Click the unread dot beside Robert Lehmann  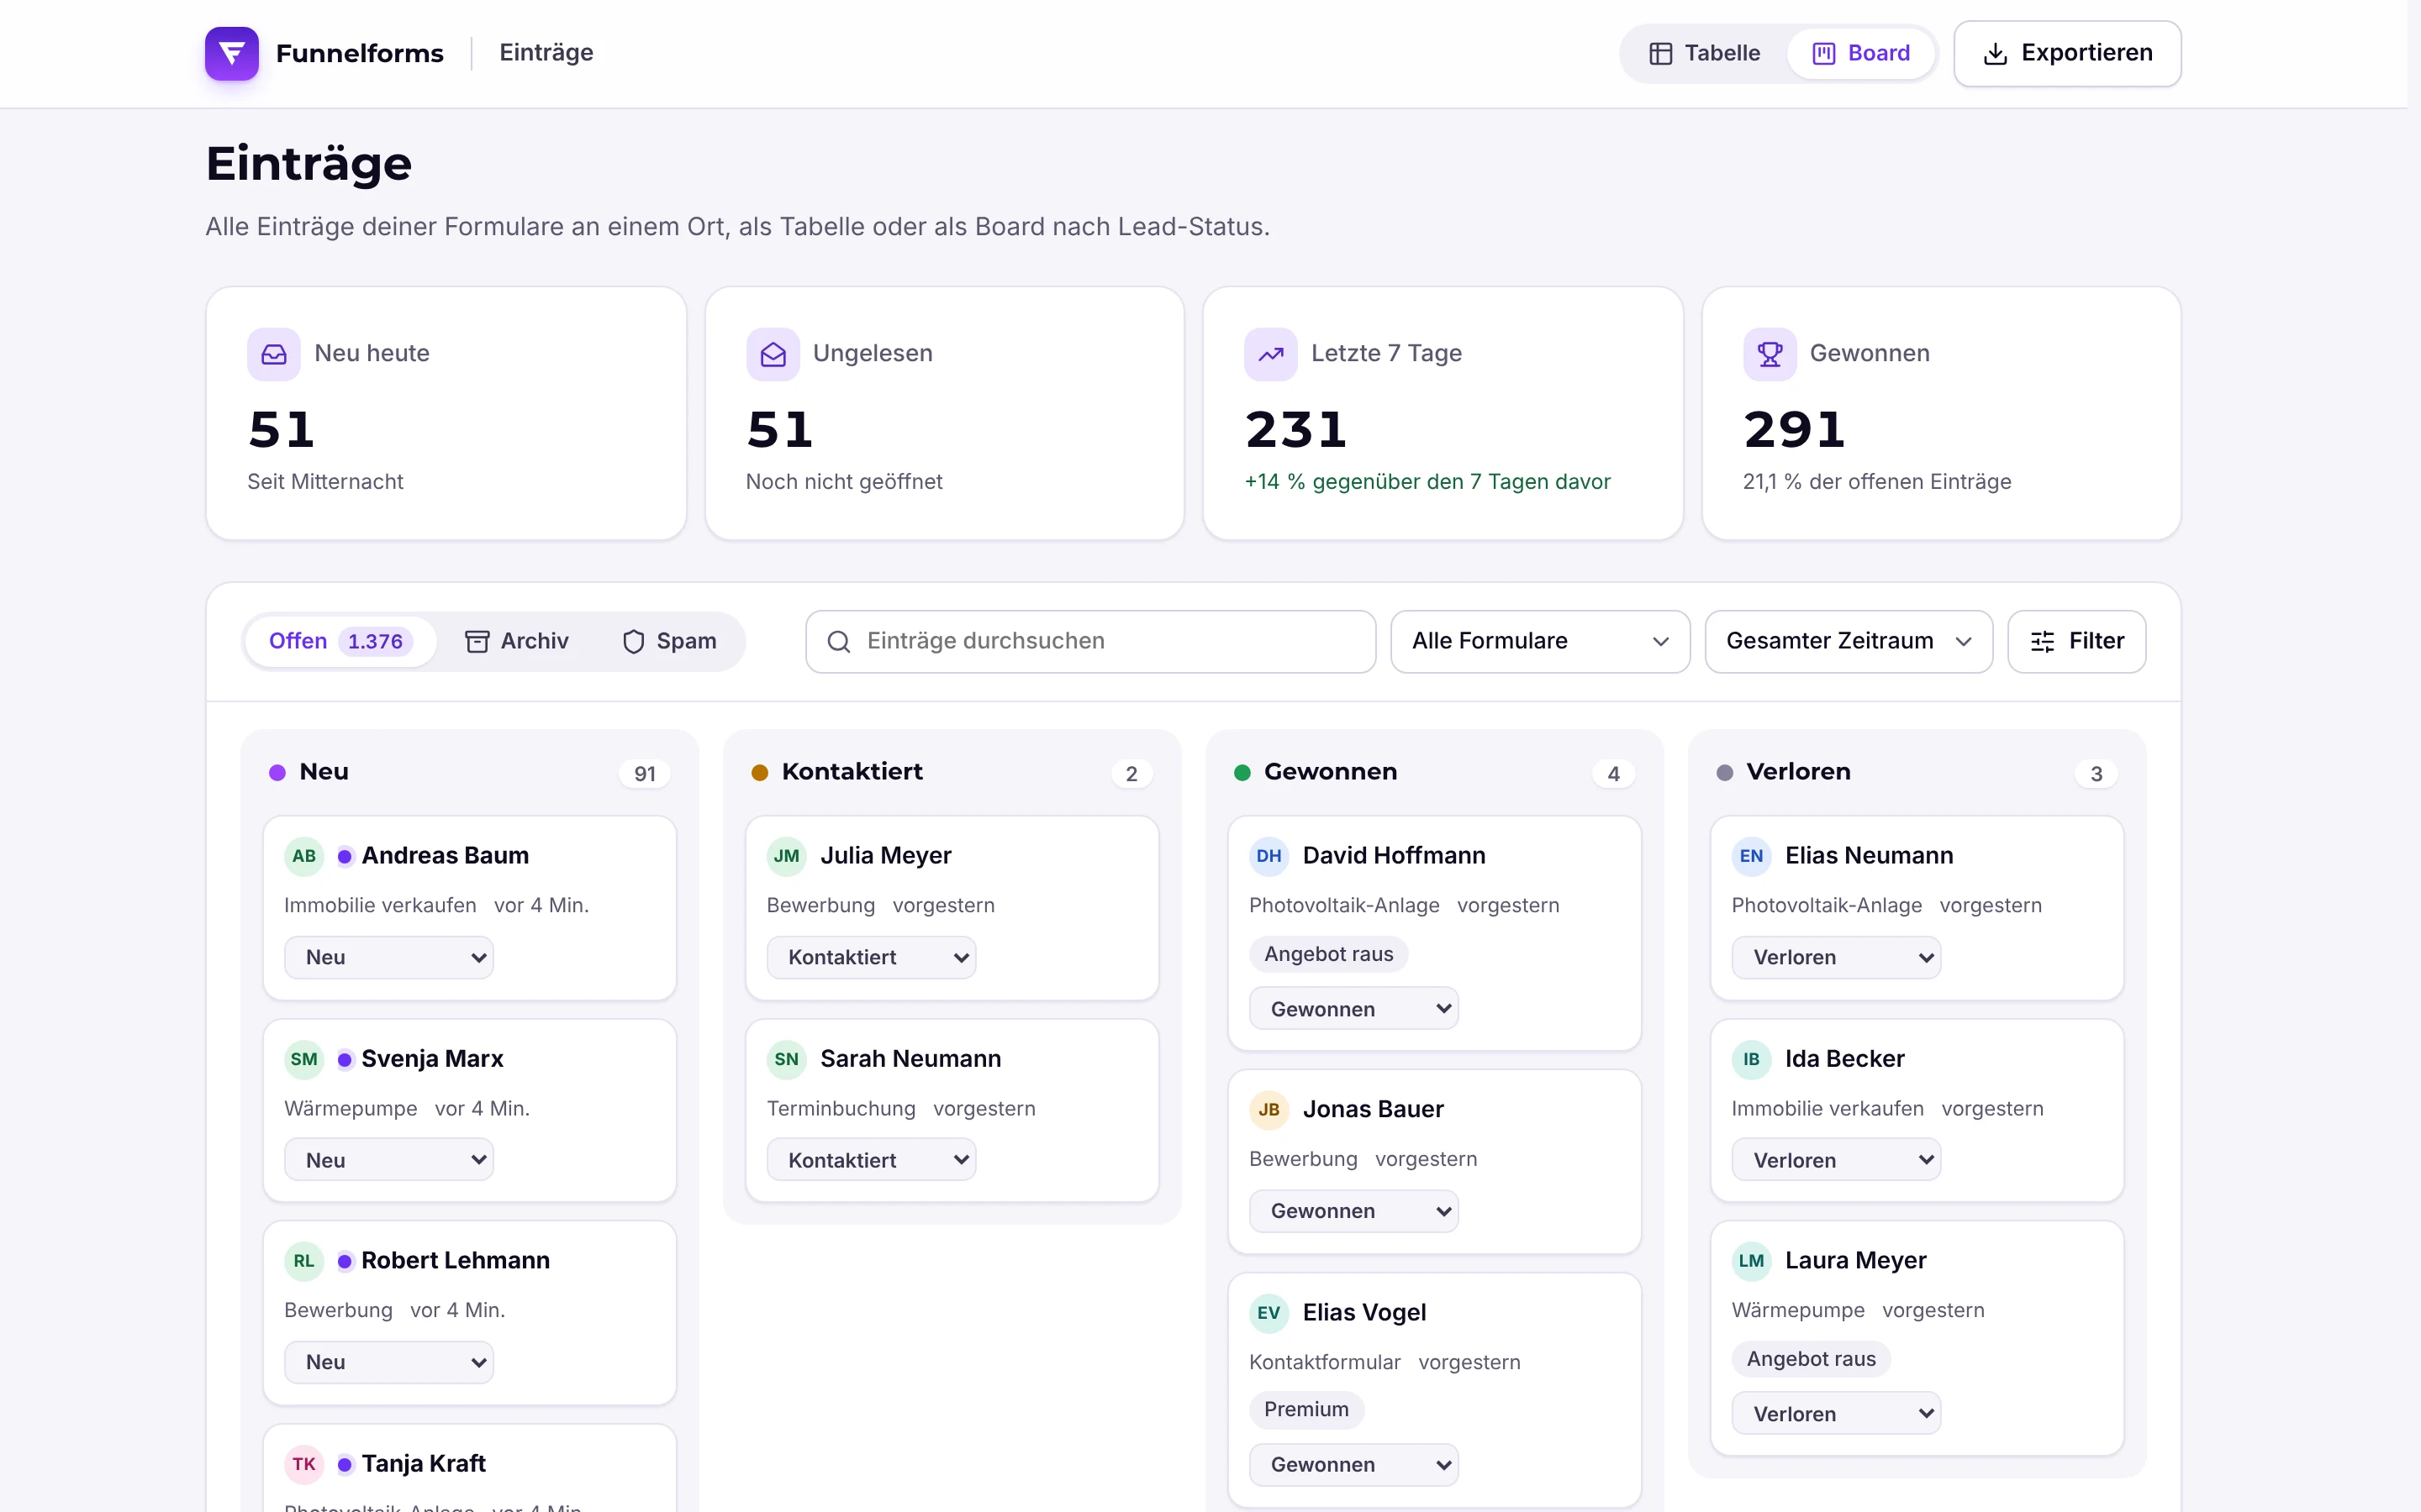344,1261
